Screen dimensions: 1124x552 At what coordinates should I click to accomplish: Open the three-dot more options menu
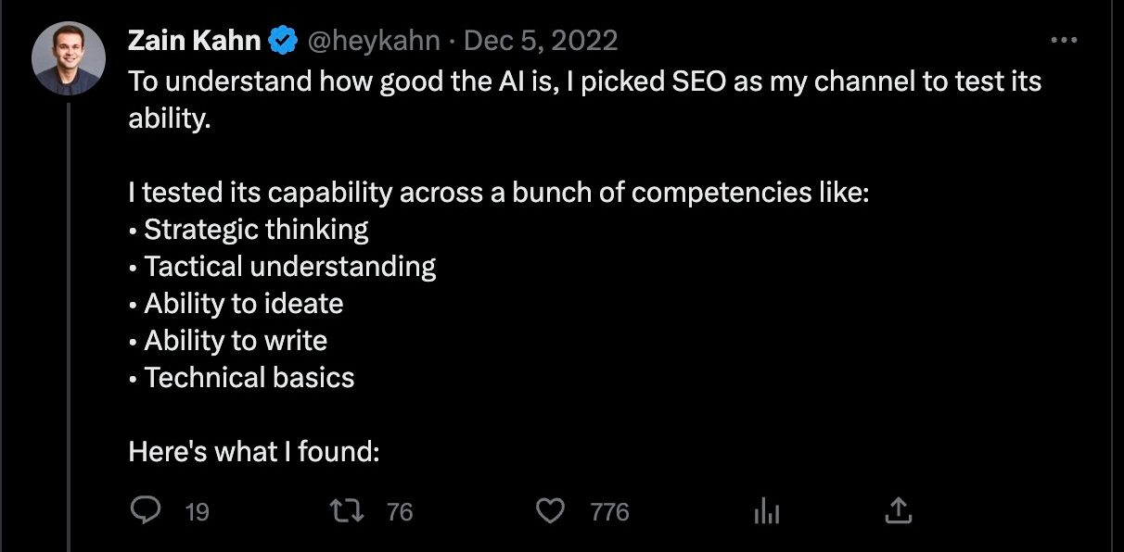[x=1064, y=42]
